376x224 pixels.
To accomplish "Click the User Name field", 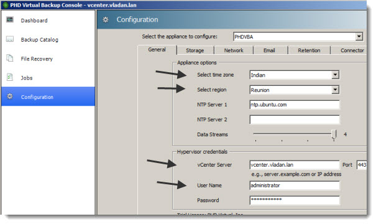I will pyautogui.click(x=295, y=185).
